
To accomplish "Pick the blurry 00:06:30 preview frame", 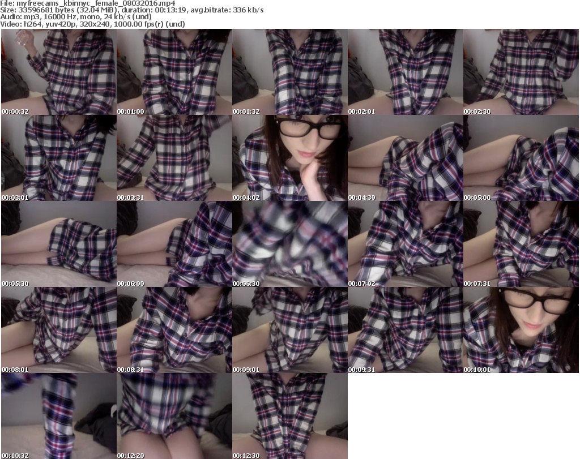I will (x=289, y=244).
